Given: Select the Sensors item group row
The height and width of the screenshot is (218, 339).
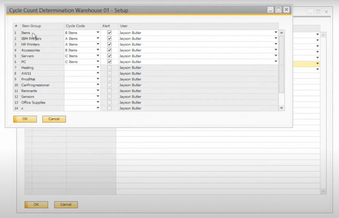Looking at the screenshot, I should click(42, 96).
